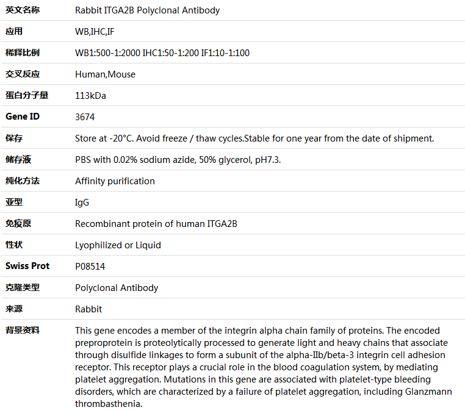Click the background paragraph about integrin alpha chain
Screen dimensions: 465x413
click(264, 367)
